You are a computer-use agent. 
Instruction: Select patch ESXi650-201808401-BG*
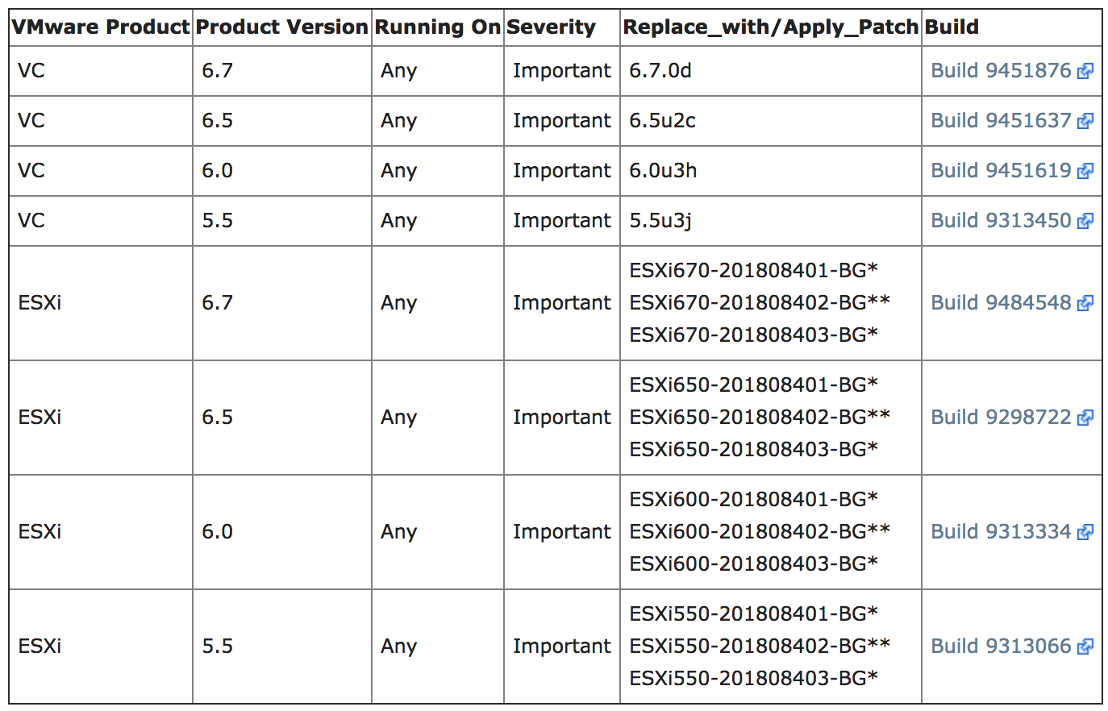(754, 385)
